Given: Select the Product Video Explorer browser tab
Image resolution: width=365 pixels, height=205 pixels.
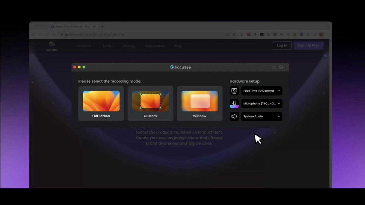Looking at the screenshot, I should (73, 27).
